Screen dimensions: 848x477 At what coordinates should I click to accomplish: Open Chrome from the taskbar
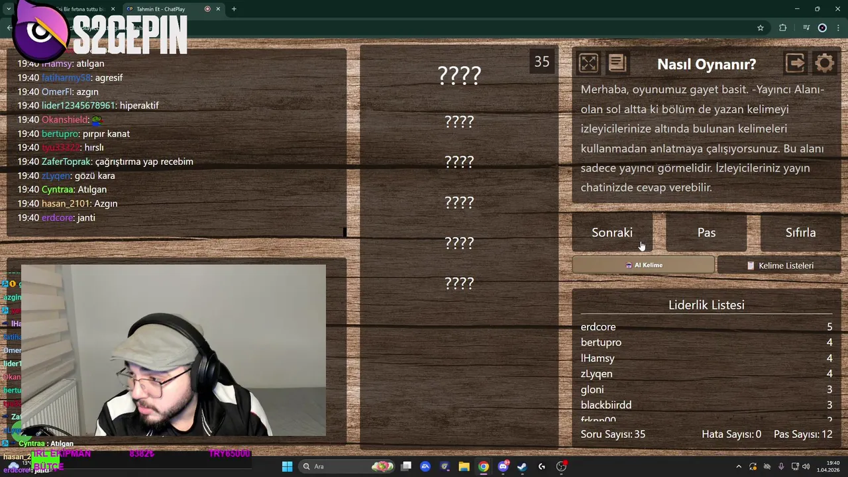(484, 466)
